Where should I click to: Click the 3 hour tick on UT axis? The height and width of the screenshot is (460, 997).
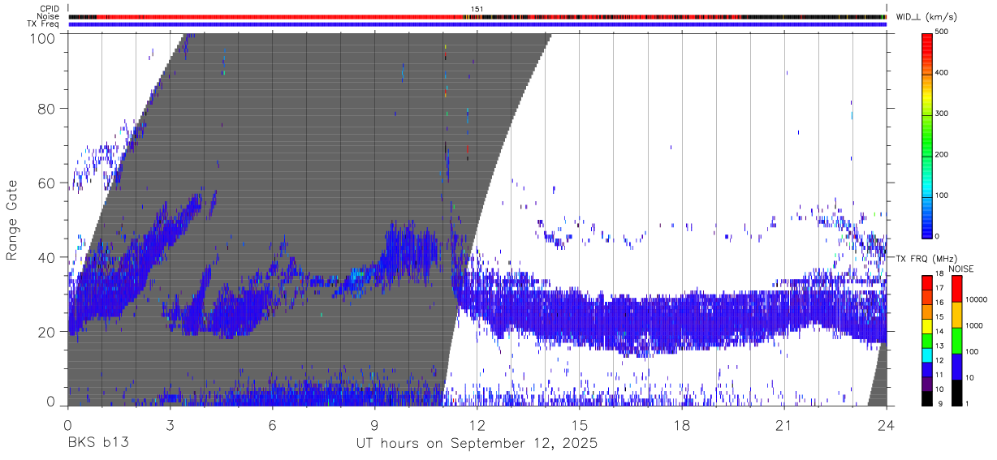click(x=170, y=425)
